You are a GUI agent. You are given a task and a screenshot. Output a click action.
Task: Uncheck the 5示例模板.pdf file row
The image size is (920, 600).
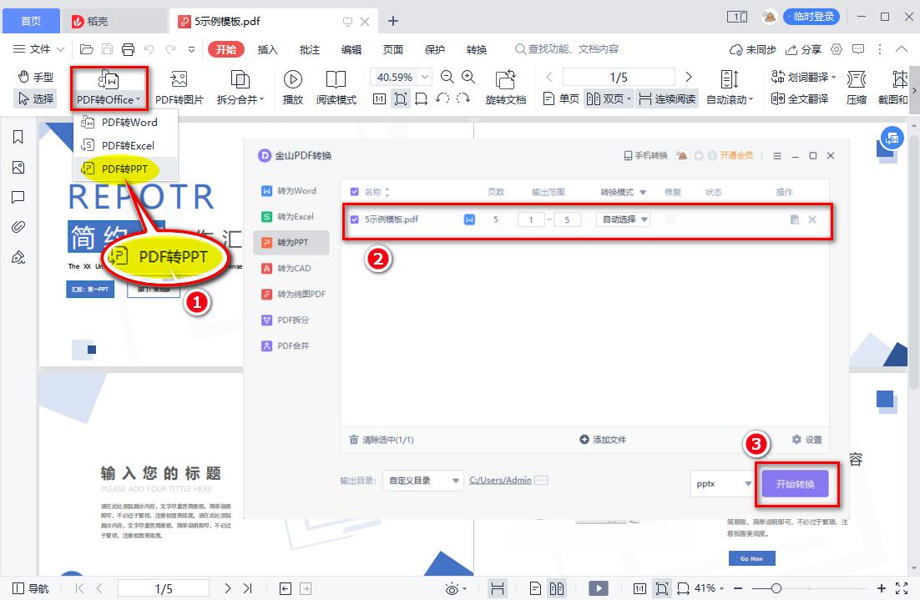click(x=353, y=219)
